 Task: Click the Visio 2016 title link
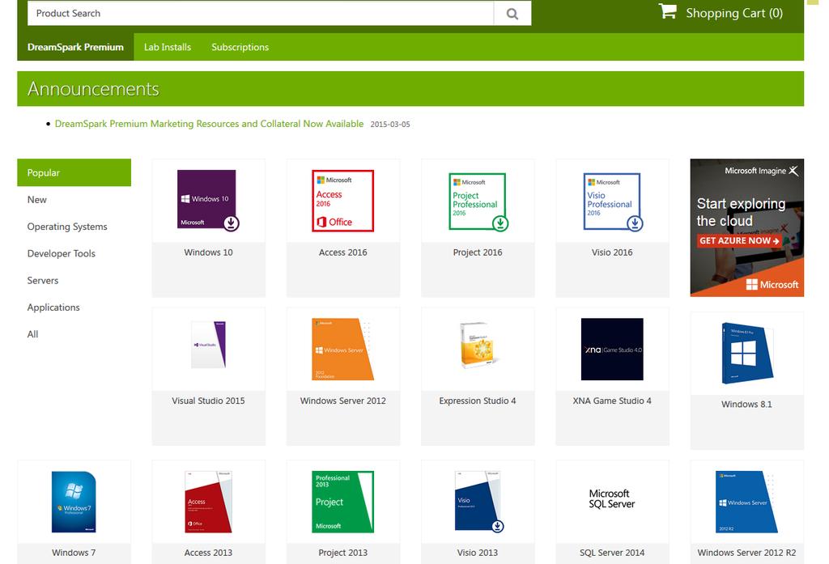[612, 252]
